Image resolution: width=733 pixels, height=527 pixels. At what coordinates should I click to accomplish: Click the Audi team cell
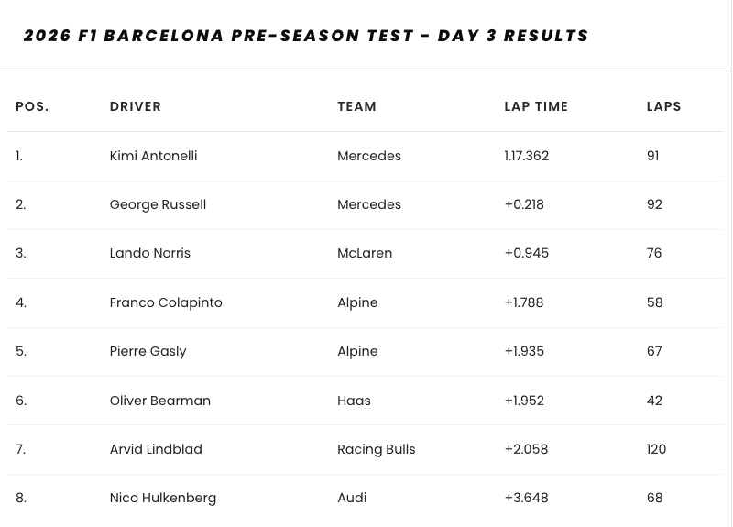352,498
